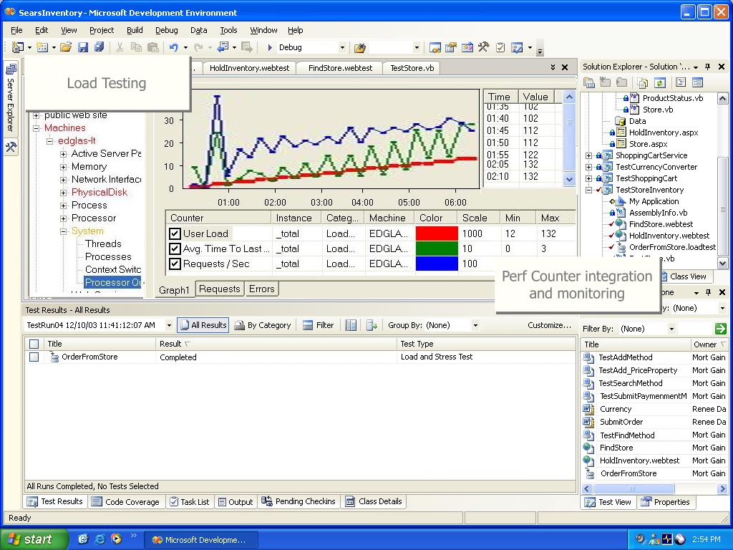Click Refresh icon in Solution Explorer toolbar
This screenshot has height=550, width=733.
coord(660,83)
